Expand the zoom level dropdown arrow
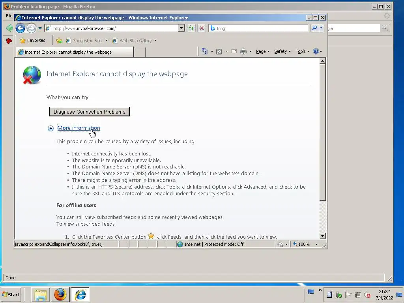Viewport: 404px width, 303px height. [317, 244]
